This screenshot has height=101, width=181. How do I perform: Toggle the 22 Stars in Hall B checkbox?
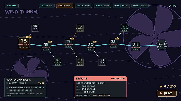[8, 83]
